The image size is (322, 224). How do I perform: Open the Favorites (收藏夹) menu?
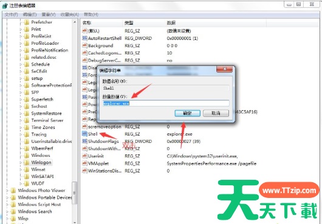click(x=70, y=15)
